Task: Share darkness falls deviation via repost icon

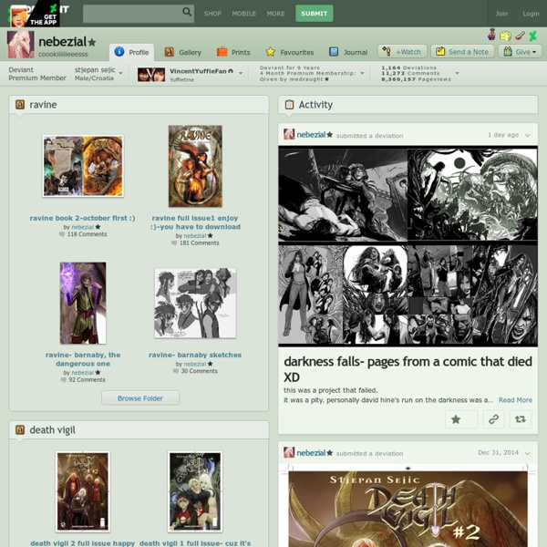Action: pos(521,419)
